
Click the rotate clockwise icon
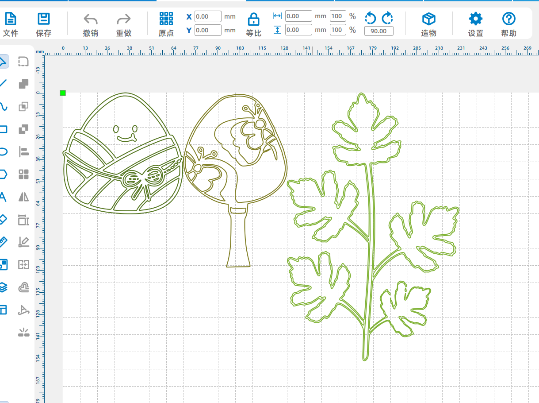click(387, 18)
